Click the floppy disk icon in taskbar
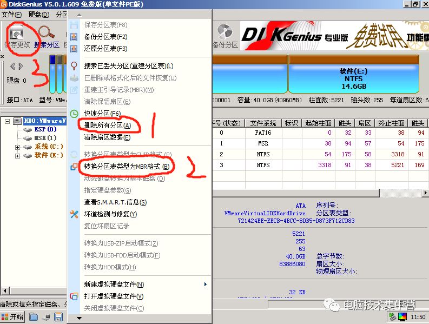 [58, 317]
